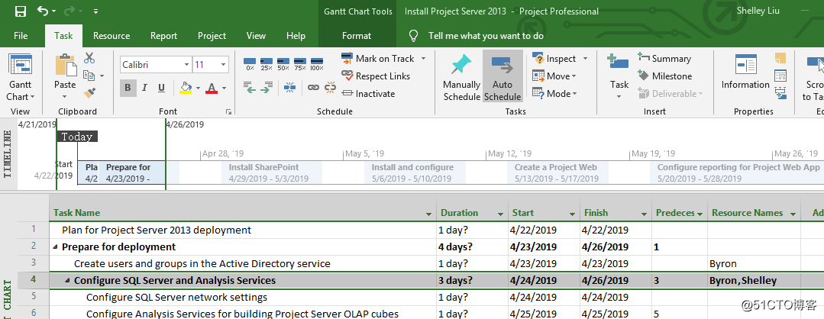
Task: Click the Inactivate button
Action: click(368, 94)
